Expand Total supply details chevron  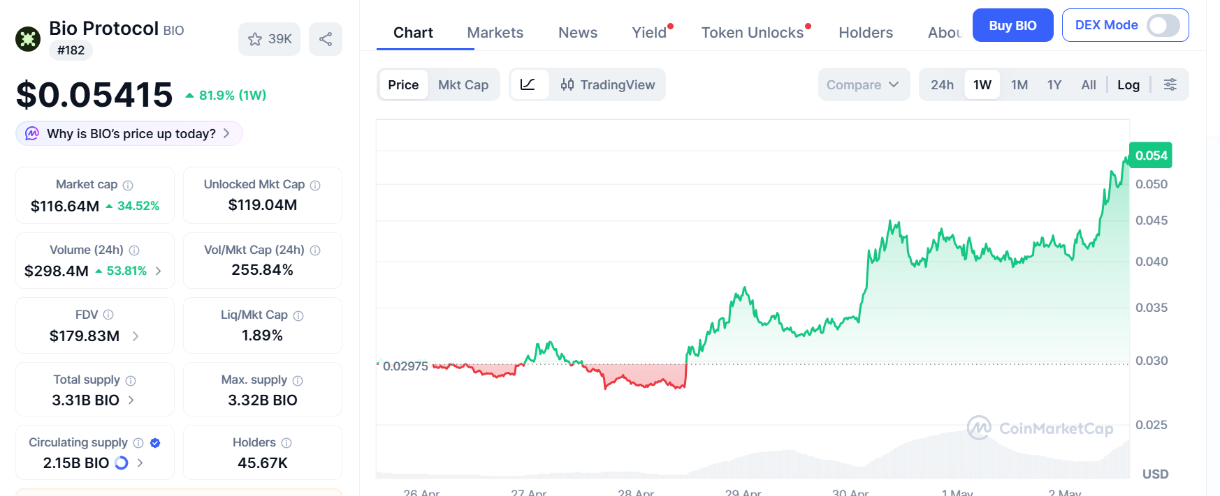tap(131, 400)
